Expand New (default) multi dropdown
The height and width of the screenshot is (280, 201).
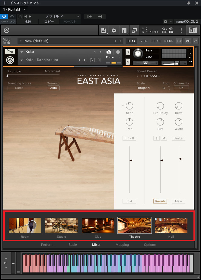21,41
